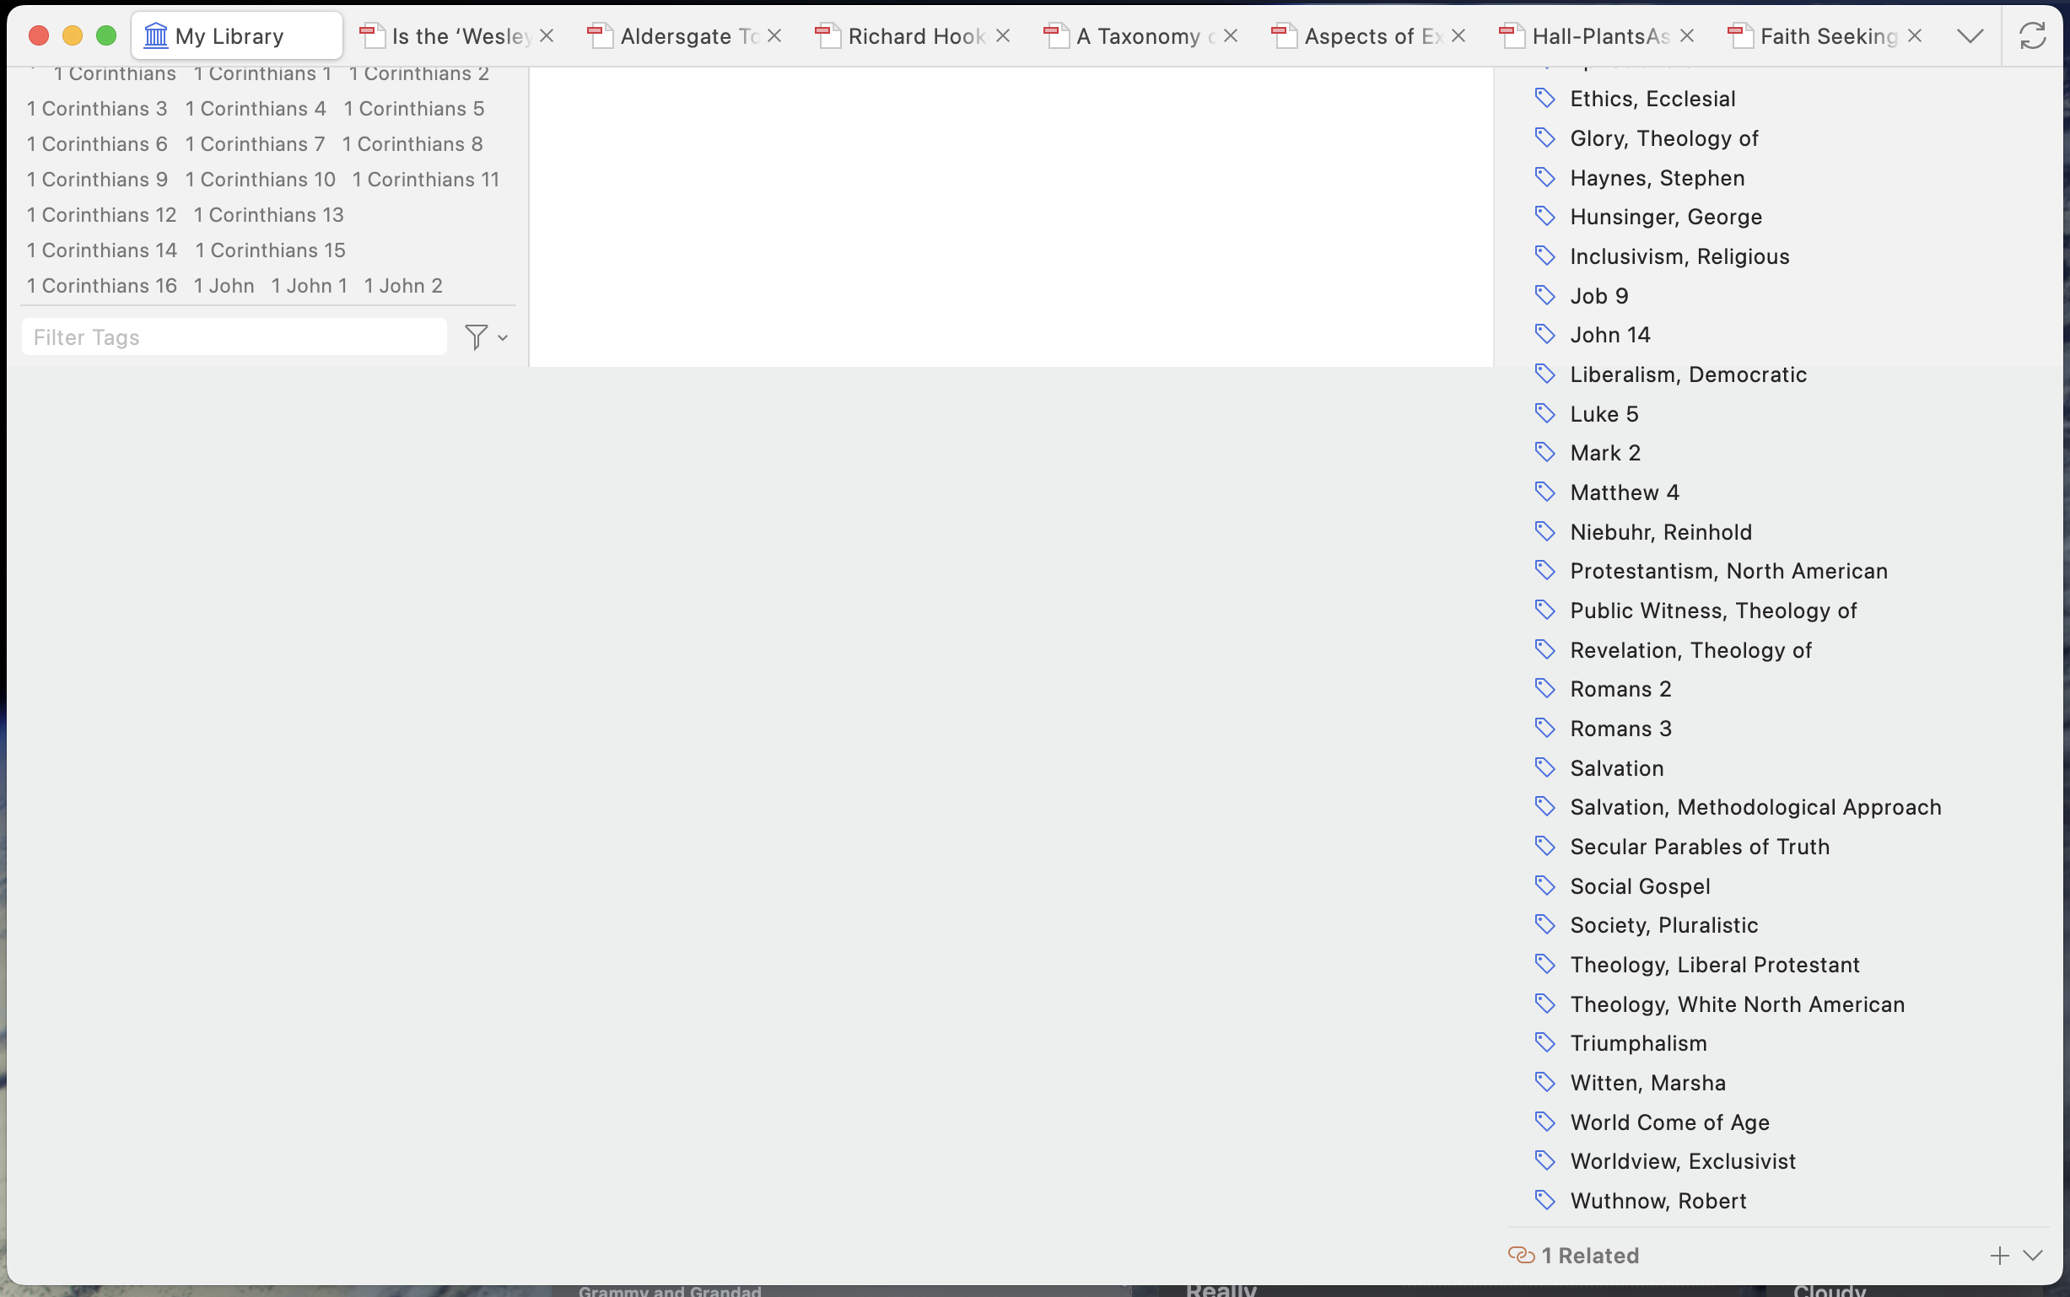Toggle the 1 Corinthians 7 tag filter
The width and height of the screenshot is (2070, 1297).
click(x=255, y=144)
